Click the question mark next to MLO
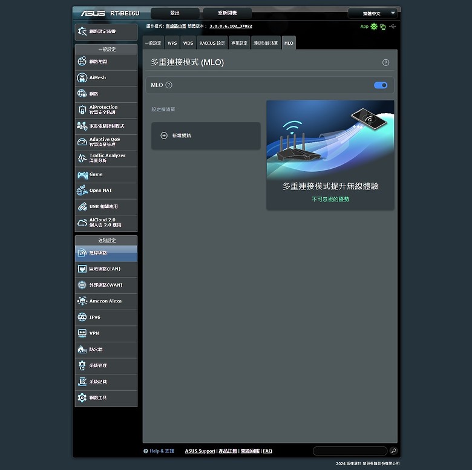 [x=169, y=85]
